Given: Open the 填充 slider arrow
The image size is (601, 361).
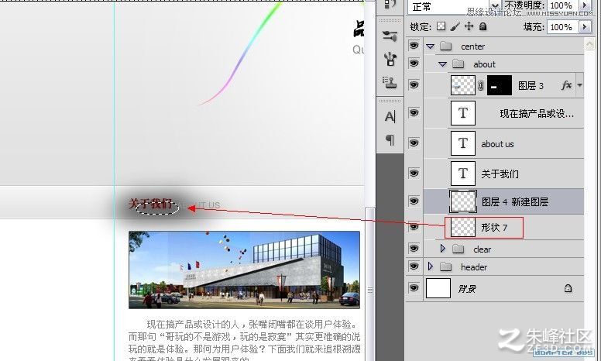Looking at the screenshot, I should (585, 27).
